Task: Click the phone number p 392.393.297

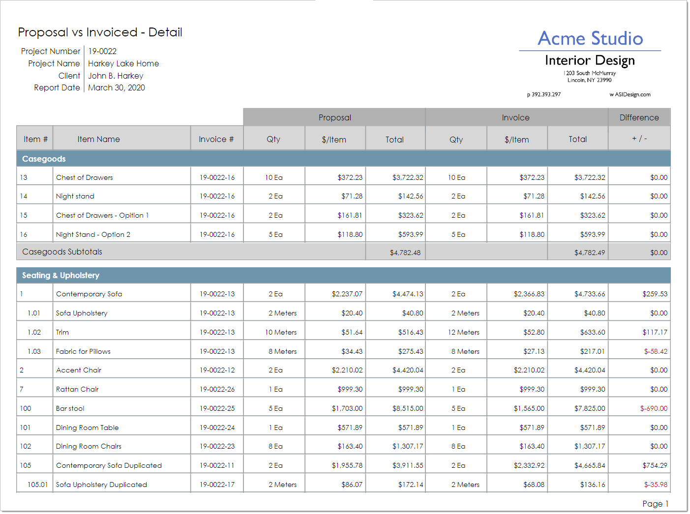Action: tap(544, 94)
